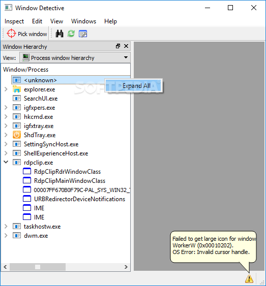The height and width of the screenshot is (286, 266).
Task: Float the Window Hierarchy panel
Action: point(118,46)
